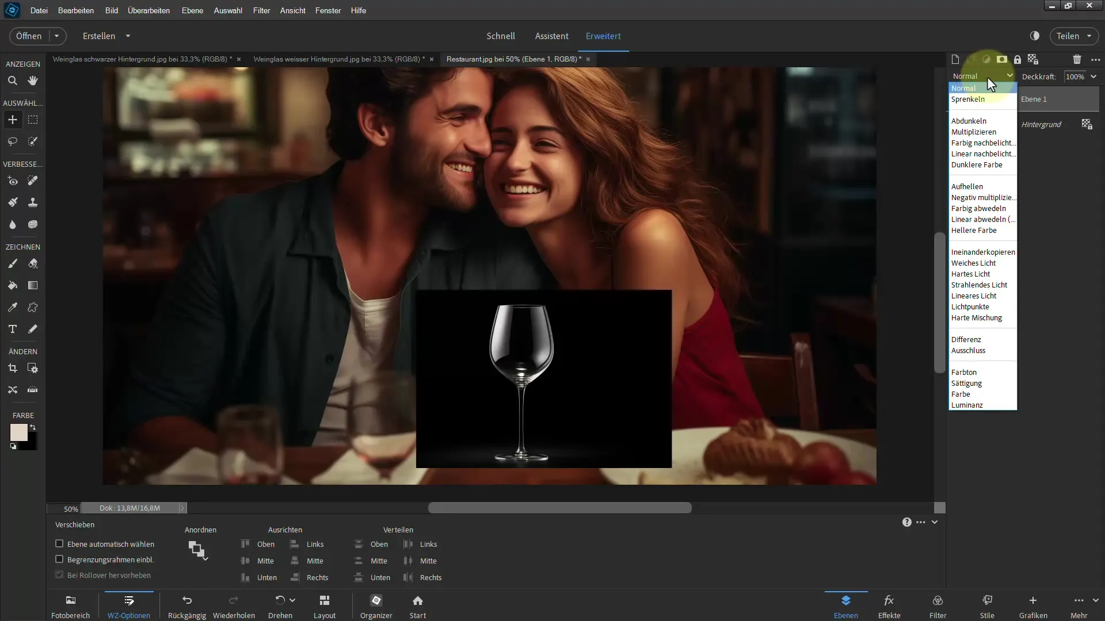Screen dimensions: 1105x621
Task: Expand the Teilen dropdown
Action: (1089, 36)
